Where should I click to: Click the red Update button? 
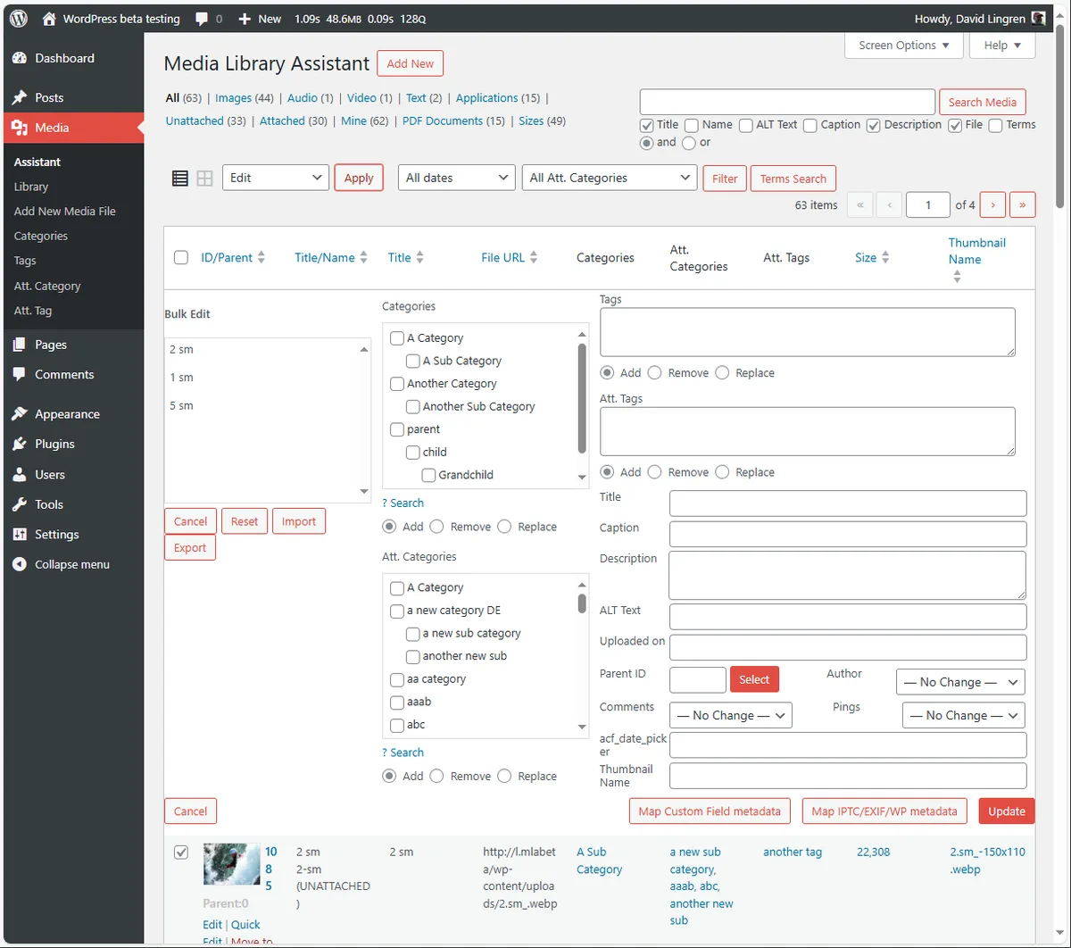click(x=1007, y=811)
